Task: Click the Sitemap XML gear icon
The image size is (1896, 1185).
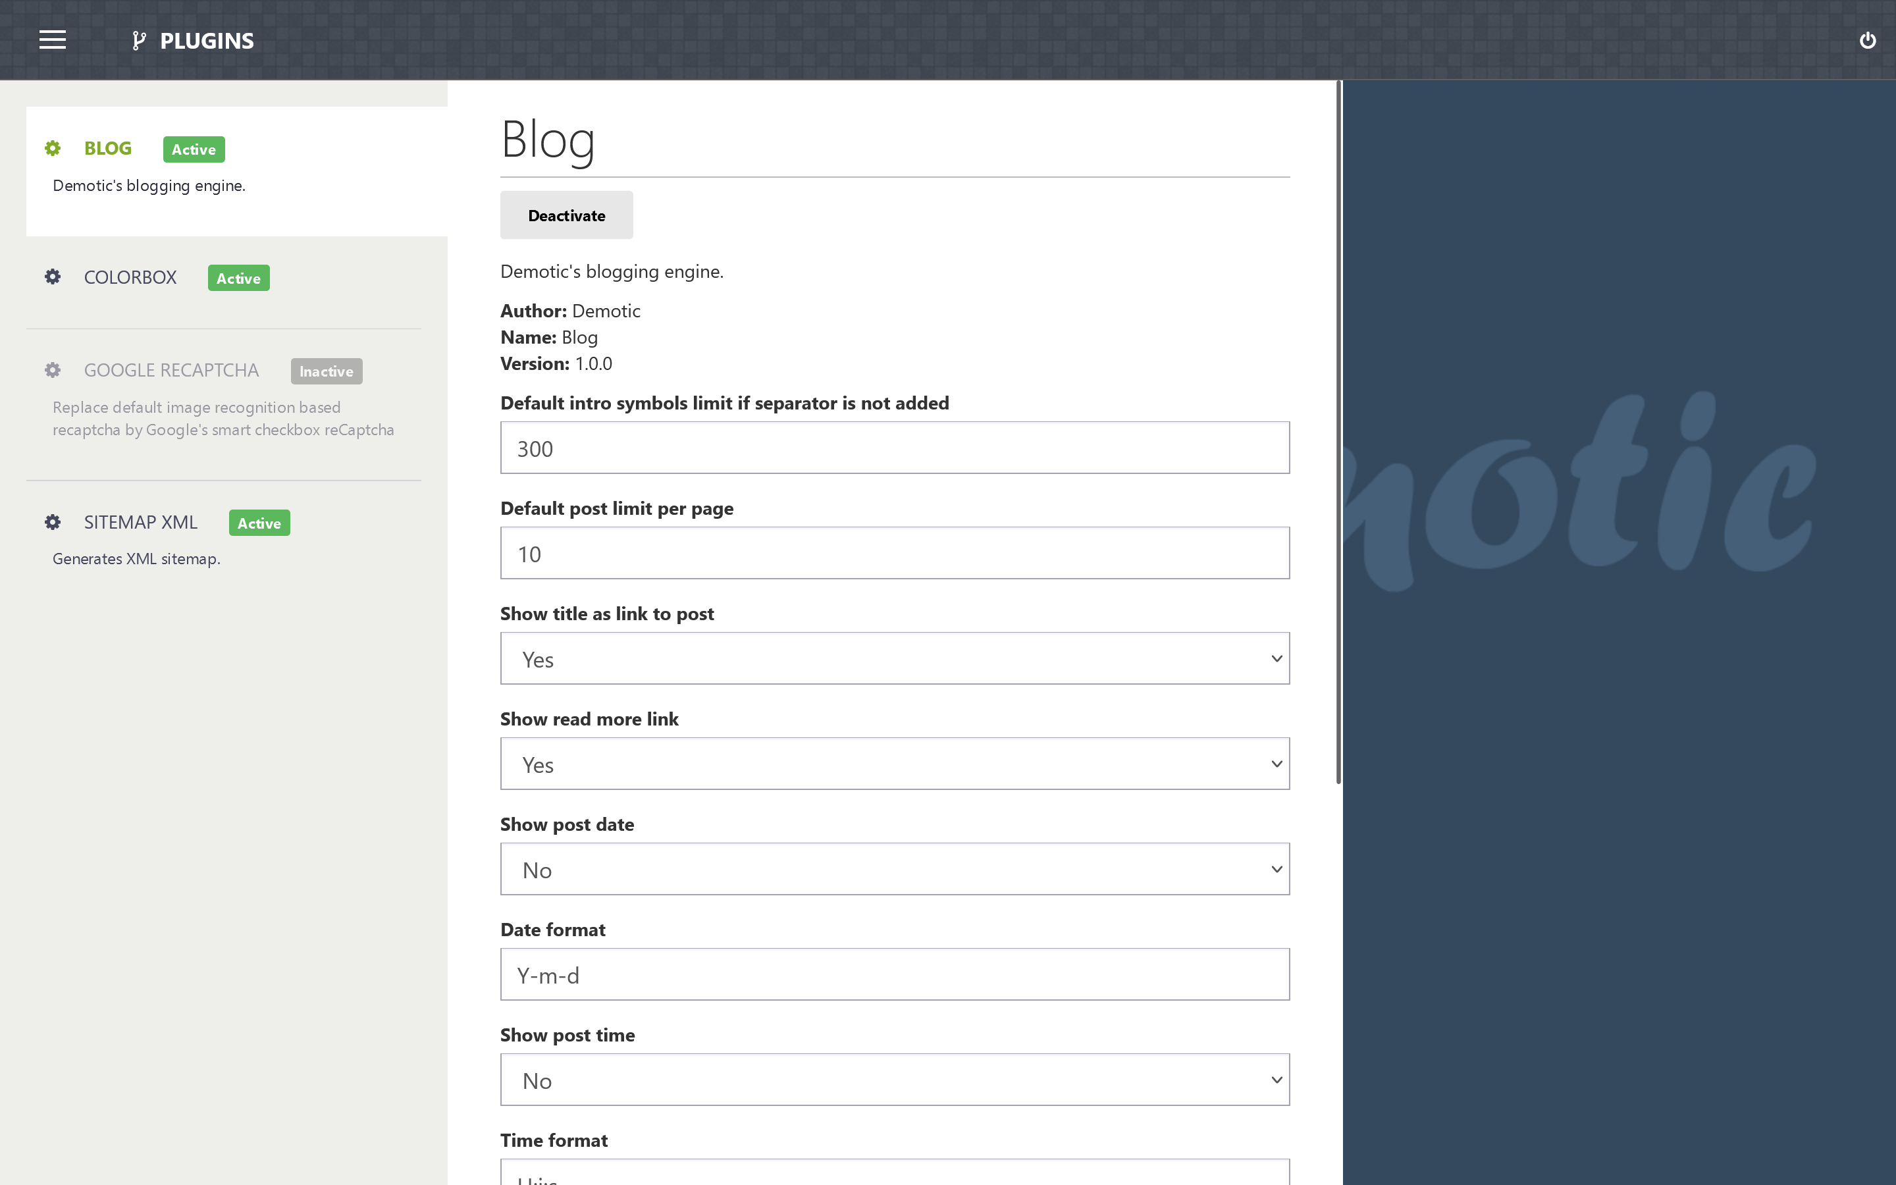Action: click(x=52, y=521)
